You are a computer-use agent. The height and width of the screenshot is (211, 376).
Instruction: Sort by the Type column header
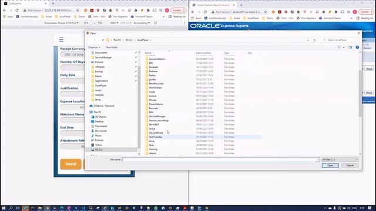coord(227,53)
